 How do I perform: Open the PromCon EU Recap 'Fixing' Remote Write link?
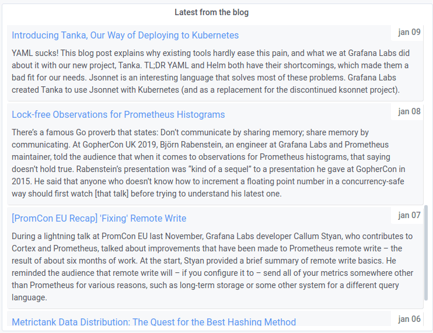point(99,218)
